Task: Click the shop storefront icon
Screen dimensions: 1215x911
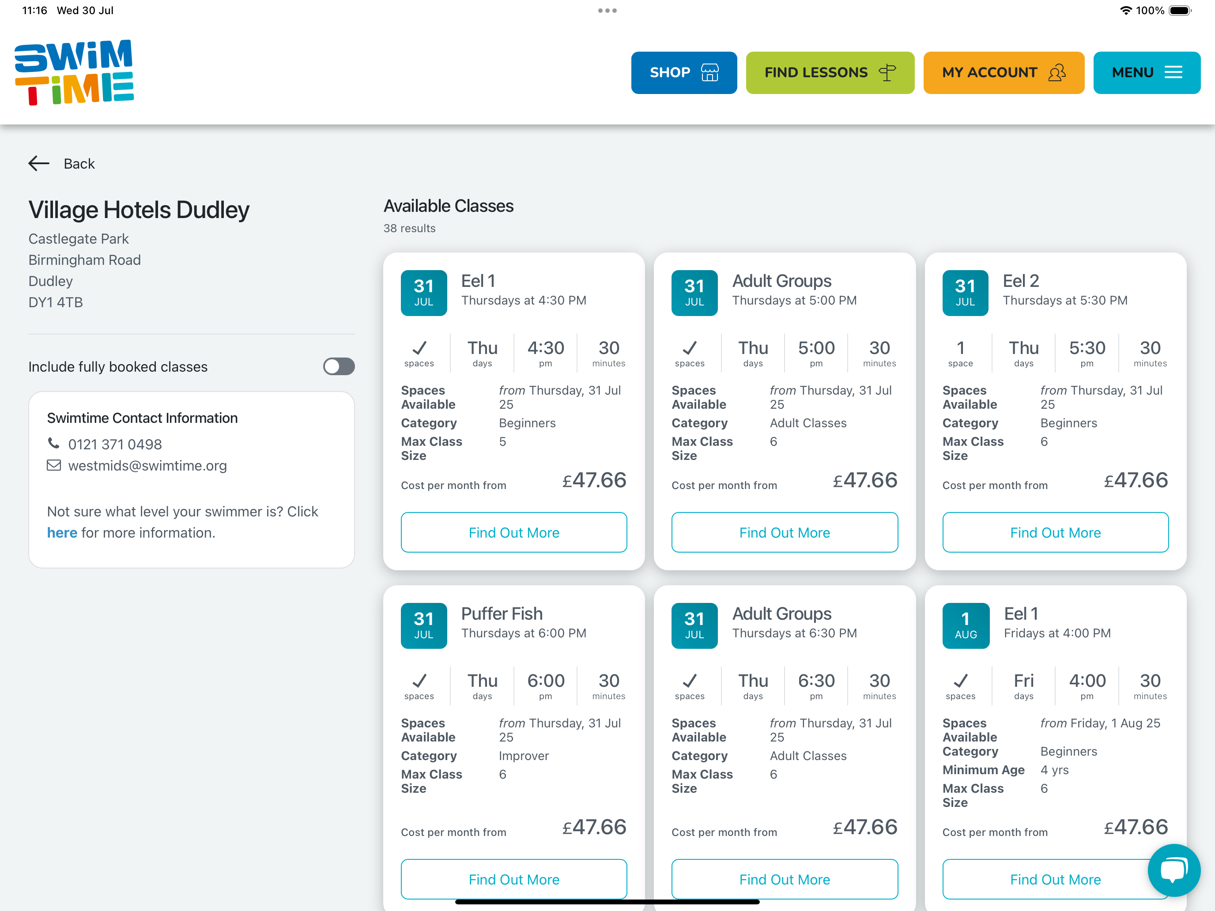Action: [x=709, y=72]
